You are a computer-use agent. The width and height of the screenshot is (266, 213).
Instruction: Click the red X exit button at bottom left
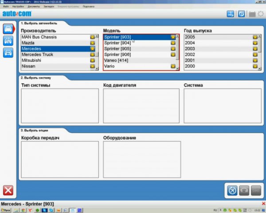[8, 190]
